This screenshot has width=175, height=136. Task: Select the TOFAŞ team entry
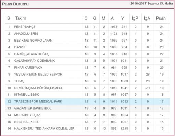coord(19,81)
